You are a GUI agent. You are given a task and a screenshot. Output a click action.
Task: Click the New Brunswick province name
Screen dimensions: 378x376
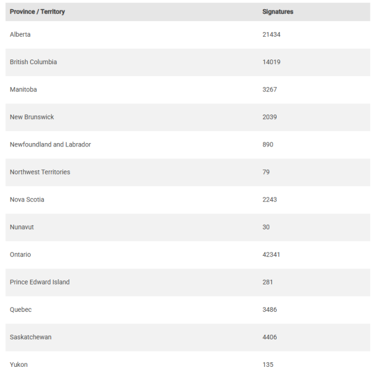(x=32, y=117)
